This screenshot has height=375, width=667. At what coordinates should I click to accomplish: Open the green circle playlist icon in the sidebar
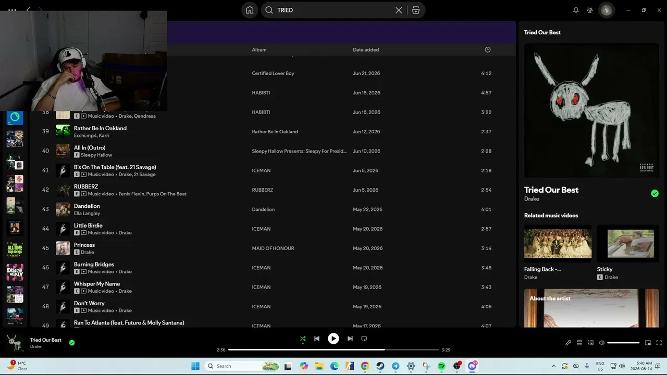(x=15, y=117)
